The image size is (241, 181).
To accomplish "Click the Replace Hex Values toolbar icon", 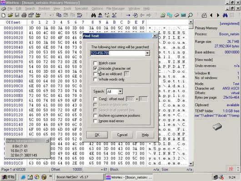I will coord(114,15).
